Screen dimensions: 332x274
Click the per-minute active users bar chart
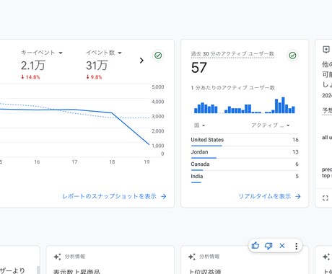(x=245, y=105)
